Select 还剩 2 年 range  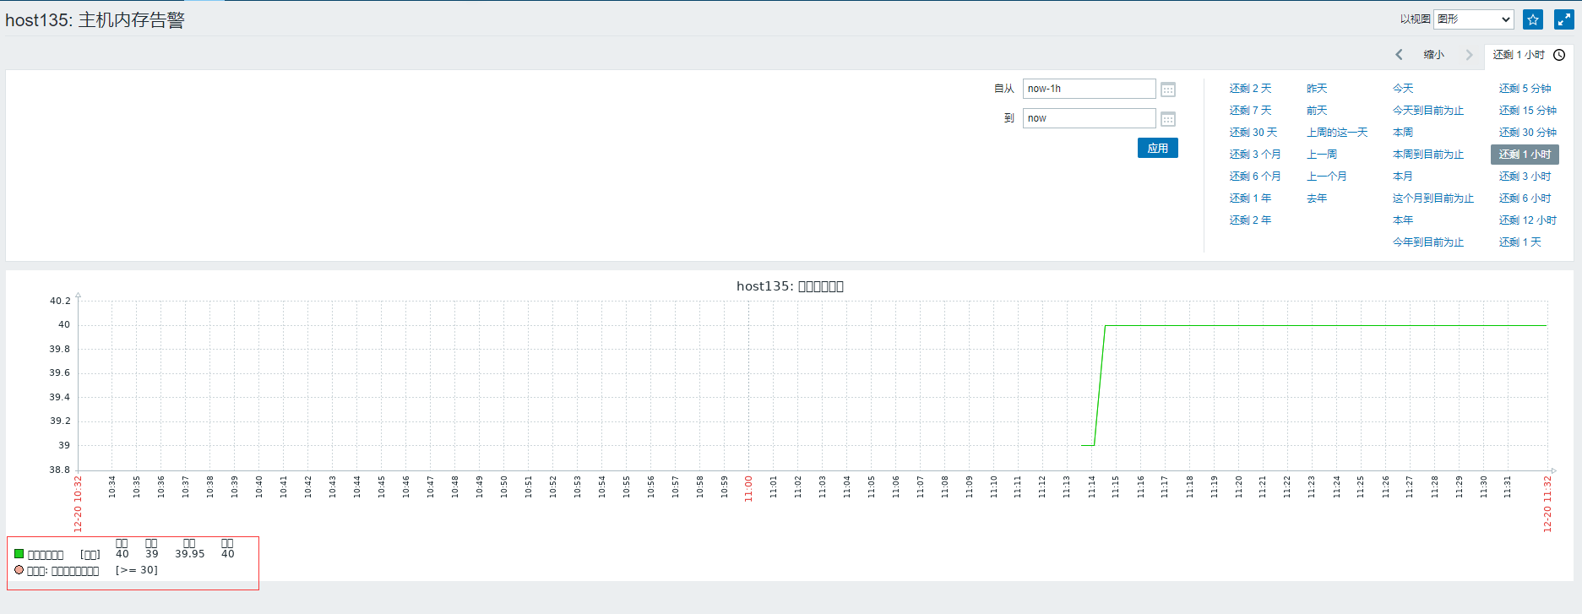[x=1250, y=220]
